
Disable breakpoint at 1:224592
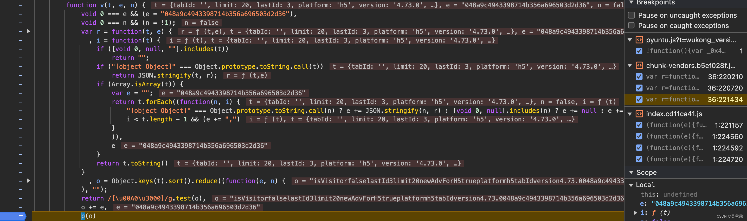pyautogui.click(x=639, y=148)
